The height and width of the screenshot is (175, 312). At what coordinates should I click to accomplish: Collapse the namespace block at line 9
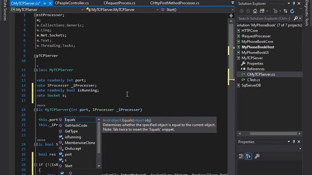coord(36,56)
